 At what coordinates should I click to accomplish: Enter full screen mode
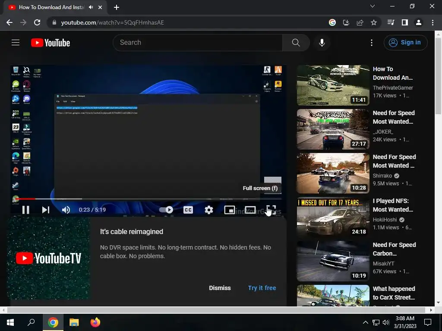pos(271,210)
